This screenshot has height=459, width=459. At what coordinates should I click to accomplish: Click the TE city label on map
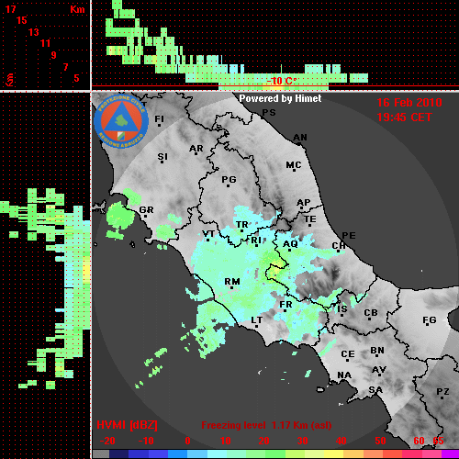309,219
